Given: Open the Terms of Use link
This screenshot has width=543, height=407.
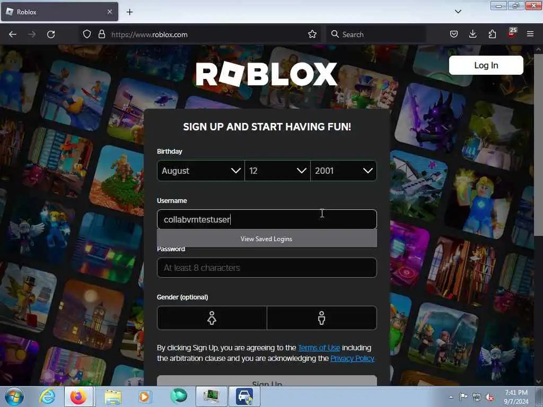Looking at the screenshot, I should (319, 348).
